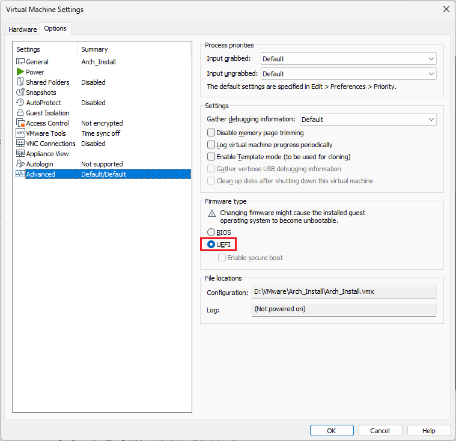The height and width of the screenshot is (441, 456).
Task: Click the Cancel button
Action: point(380,431)
